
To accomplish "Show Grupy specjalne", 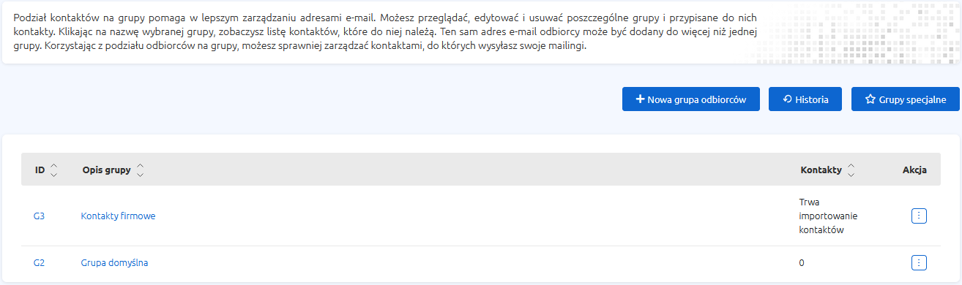I will (x=906, y=99).
